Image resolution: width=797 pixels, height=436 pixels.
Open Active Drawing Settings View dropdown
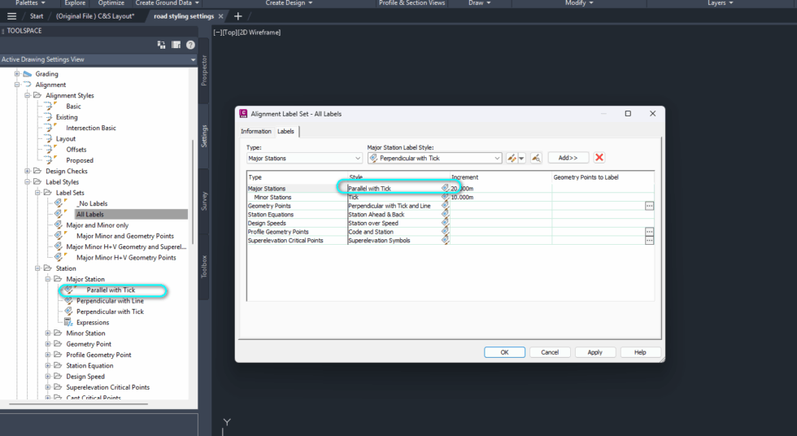[x=98, y=59]
